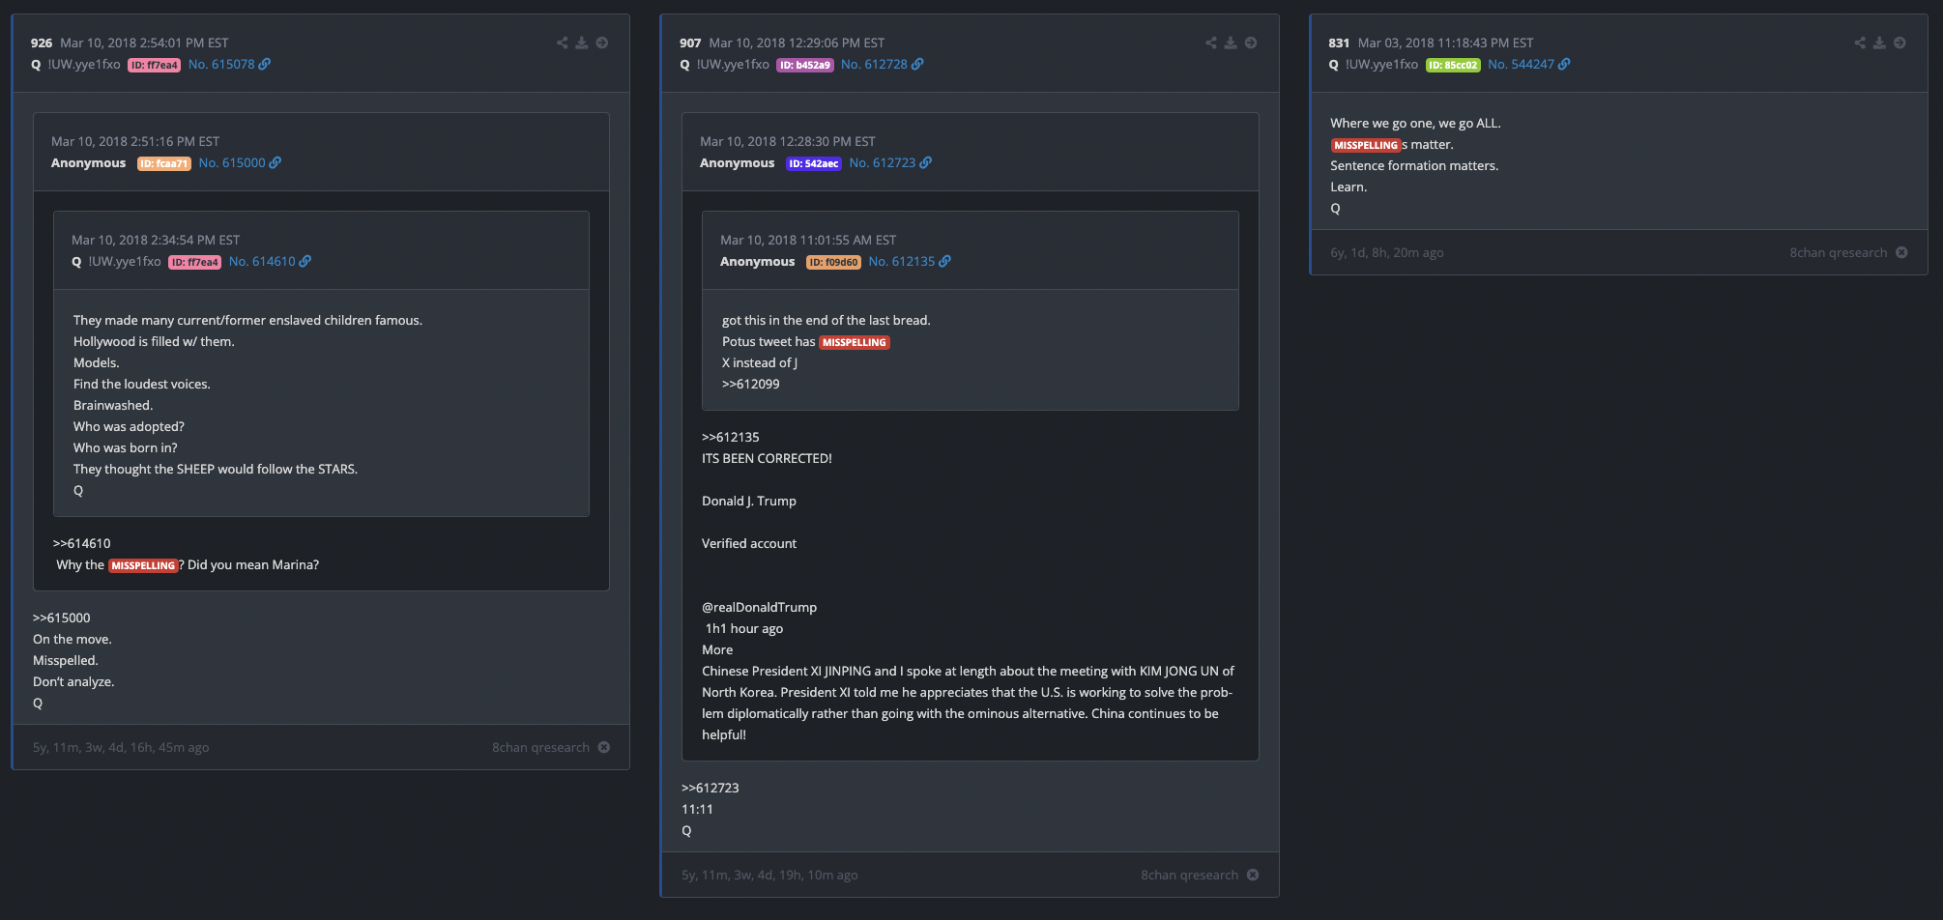Click link icon beside No. 612135
1943x920 pixels.
point(945,261)
